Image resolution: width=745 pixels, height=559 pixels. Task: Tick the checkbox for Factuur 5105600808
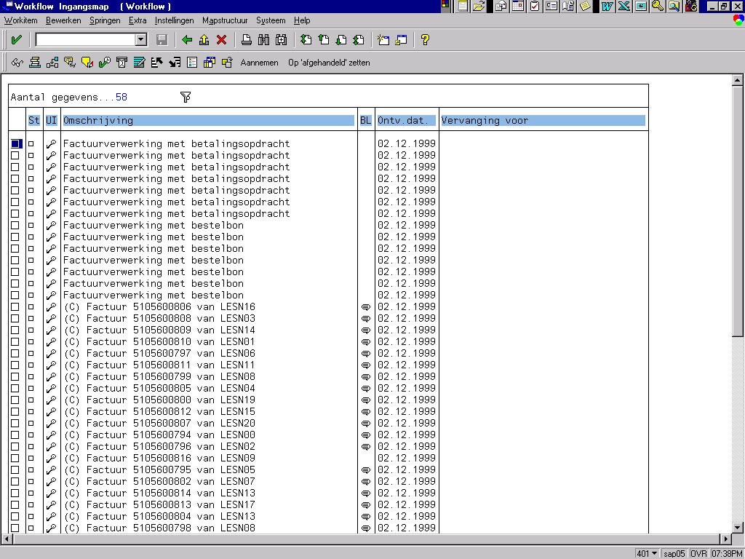[15, 319]
